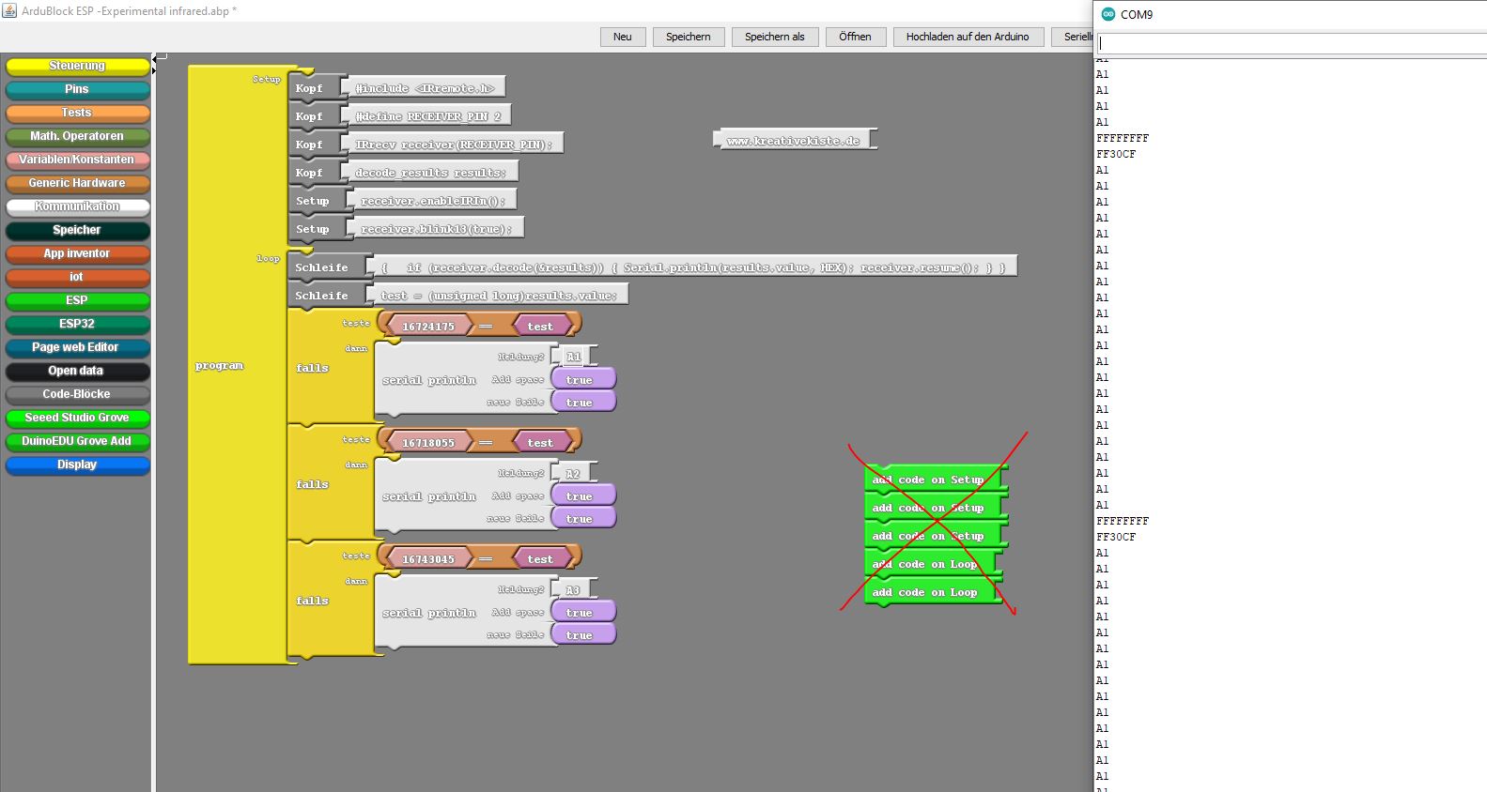Click the www.kreativekiste.de comment block
This screenshot has width=1487, height=792.
793,141
